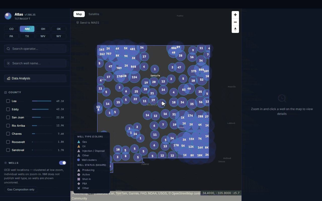Check the Sandoval county checkbox
The image size is (322, 201).
click(x=8, y=150)
